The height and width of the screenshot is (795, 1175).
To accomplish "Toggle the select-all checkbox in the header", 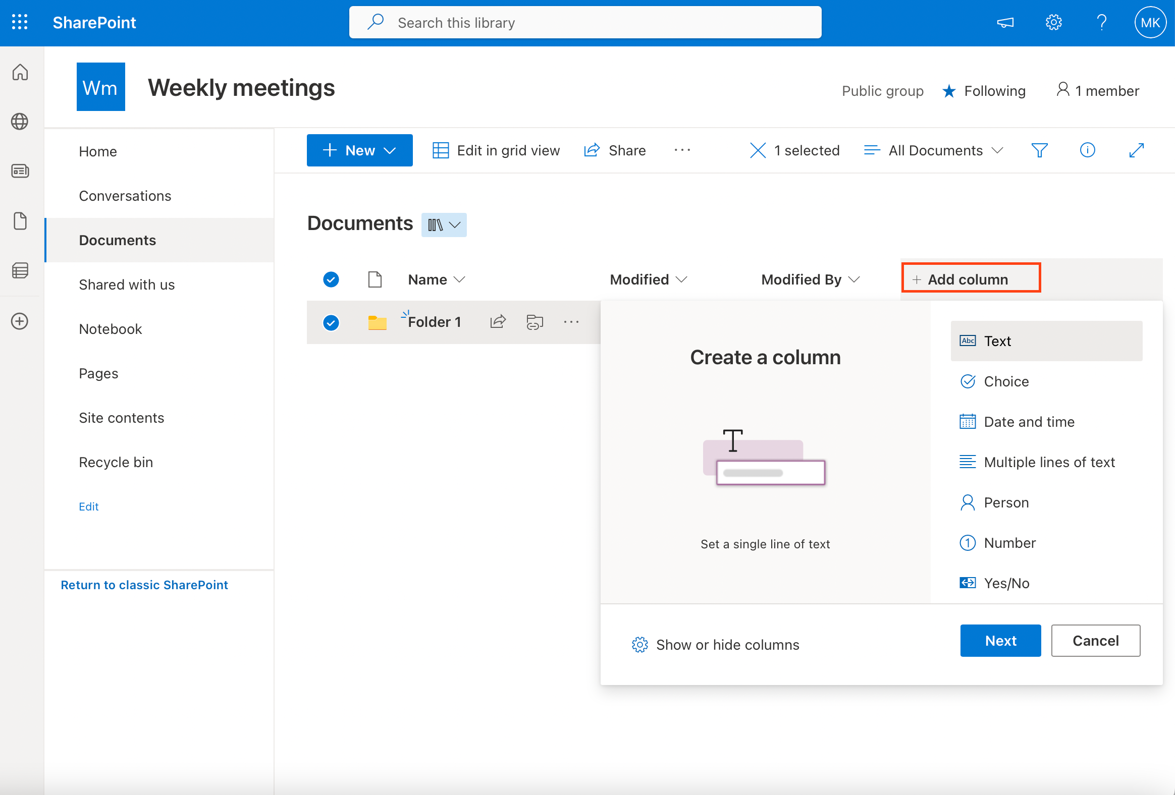I will point(331,279).
